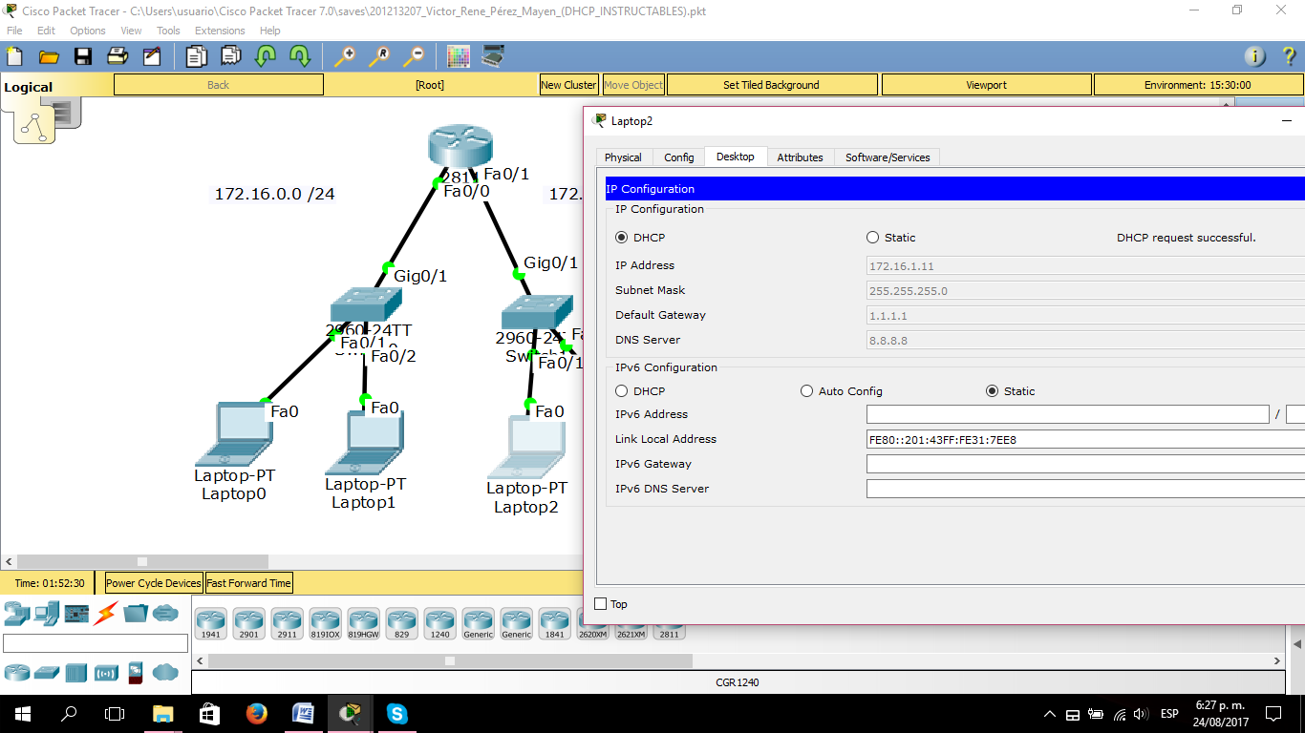Viewport: 1305px width, 733px height.
Task: Click Fast Forward Time button
Action: click(248, 583)
